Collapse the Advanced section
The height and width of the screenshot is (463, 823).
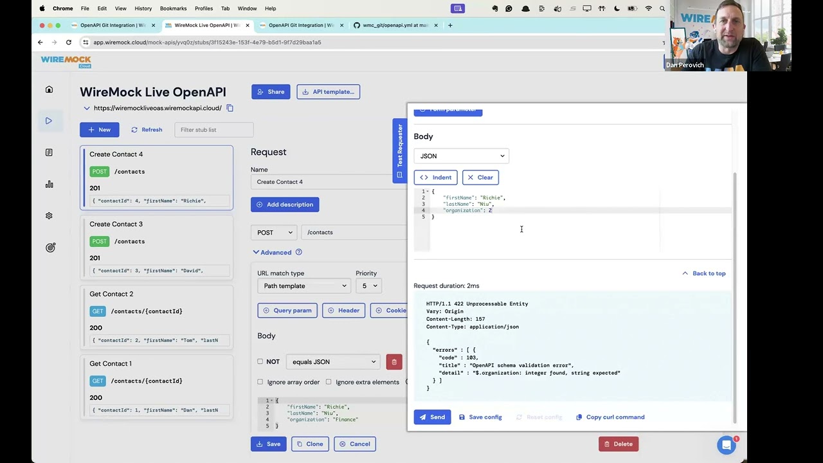[272, 253]
